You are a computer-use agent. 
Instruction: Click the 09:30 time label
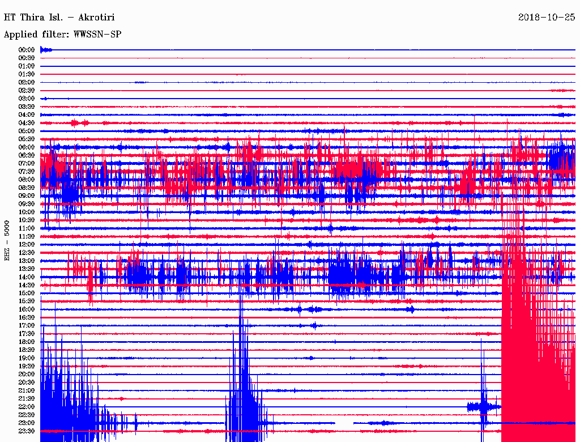(x=27, y=204)
